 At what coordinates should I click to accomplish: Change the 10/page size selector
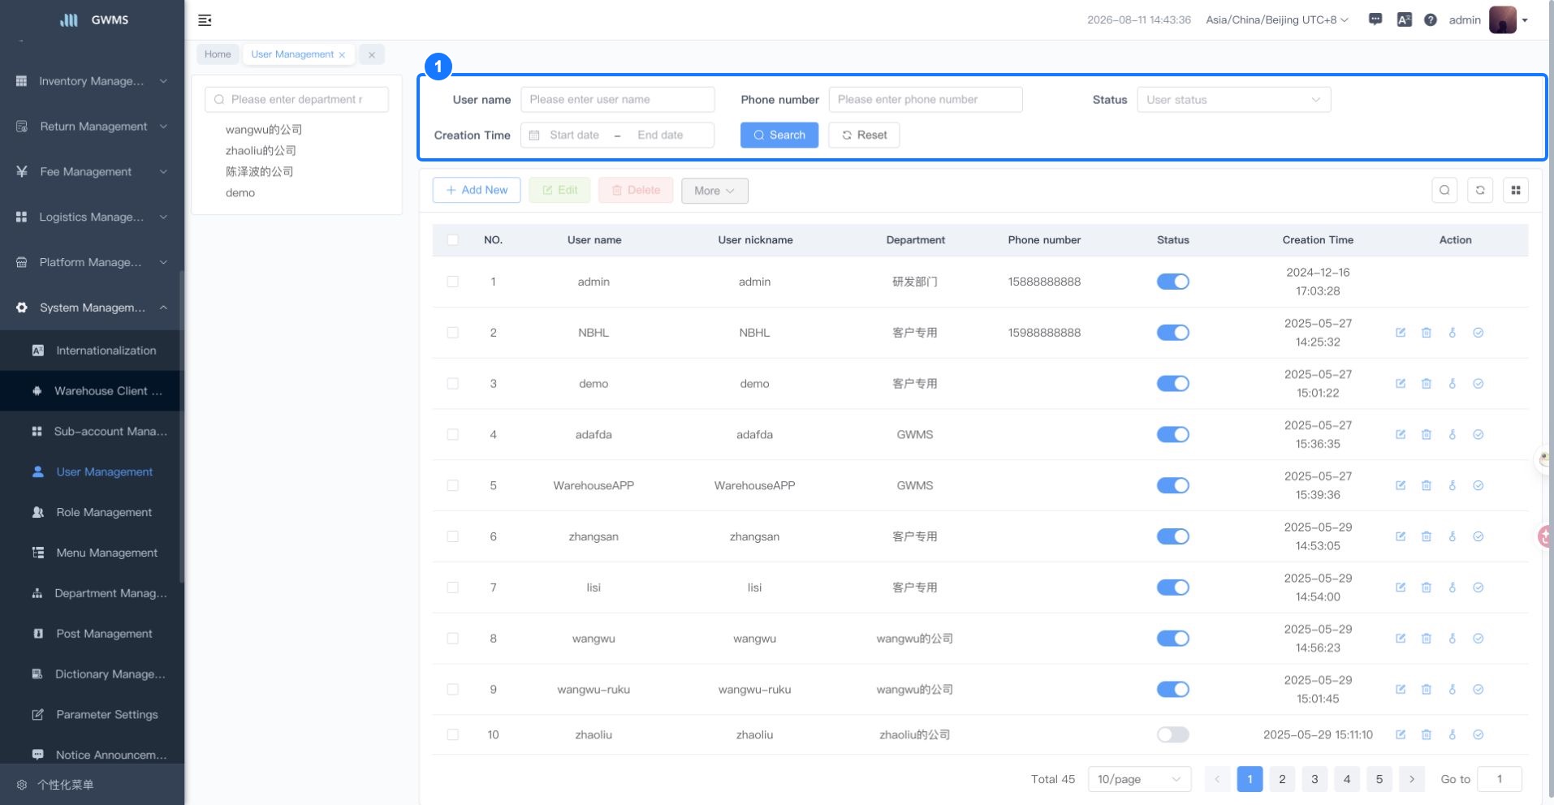(1139, 779)
